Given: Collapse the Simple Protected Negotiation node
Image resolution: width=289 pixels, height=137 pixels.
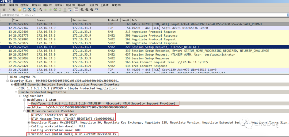Looking at the screenshot, I should (16, 92).
